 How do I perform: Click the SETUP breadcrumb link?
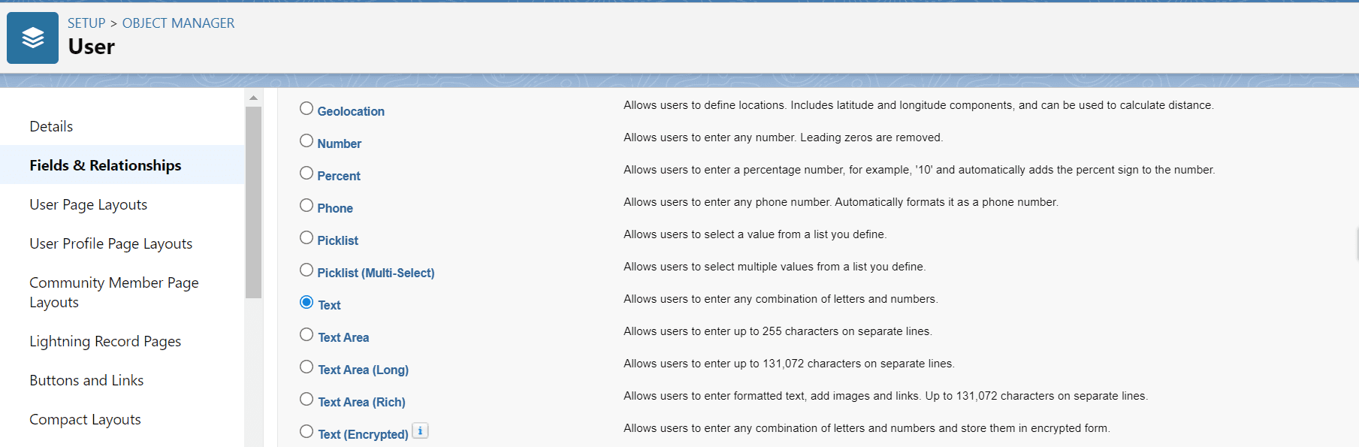coord(86,23)
